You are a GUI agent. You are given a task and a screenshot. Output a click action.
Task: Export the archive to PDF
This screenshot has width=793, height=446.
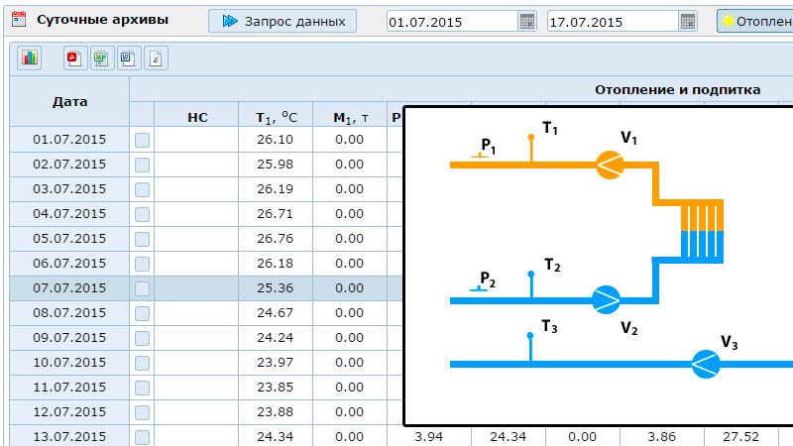(74, 58)
